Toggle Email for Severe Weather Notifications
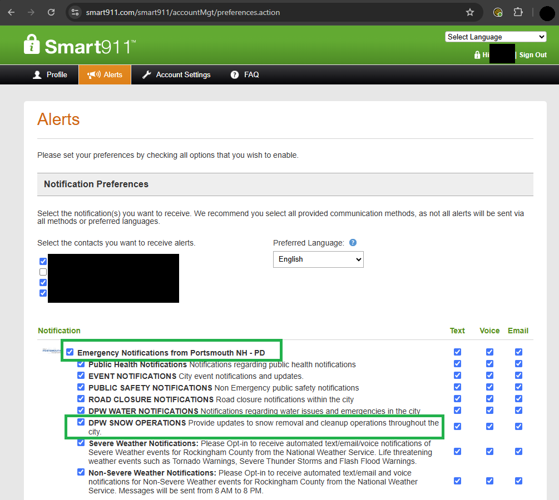The height and width of the screenshot is (500, 559). click(519, 452)
